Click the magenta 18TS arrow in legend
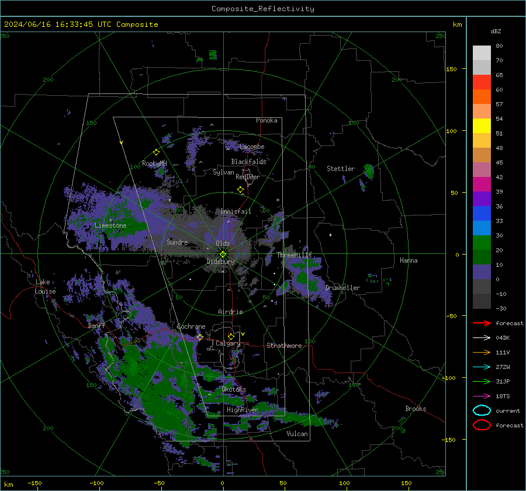 (482, 396)
